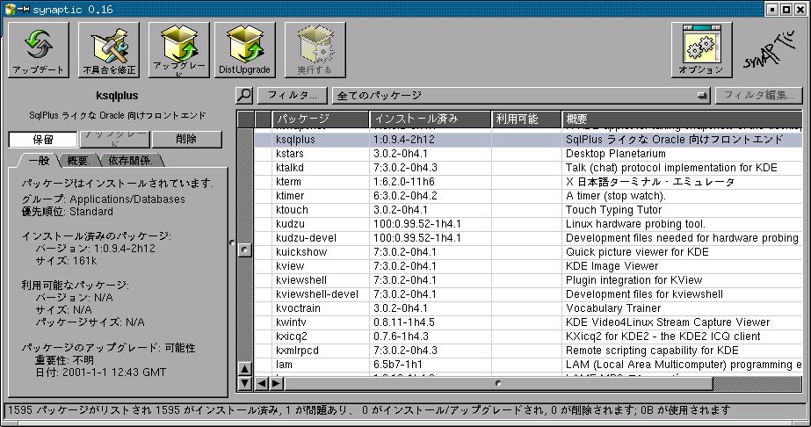The width and height of the screenshot is (811, 427).
Task: Select the kviewshell-devel package row
Action: click(x=528, y=294)
